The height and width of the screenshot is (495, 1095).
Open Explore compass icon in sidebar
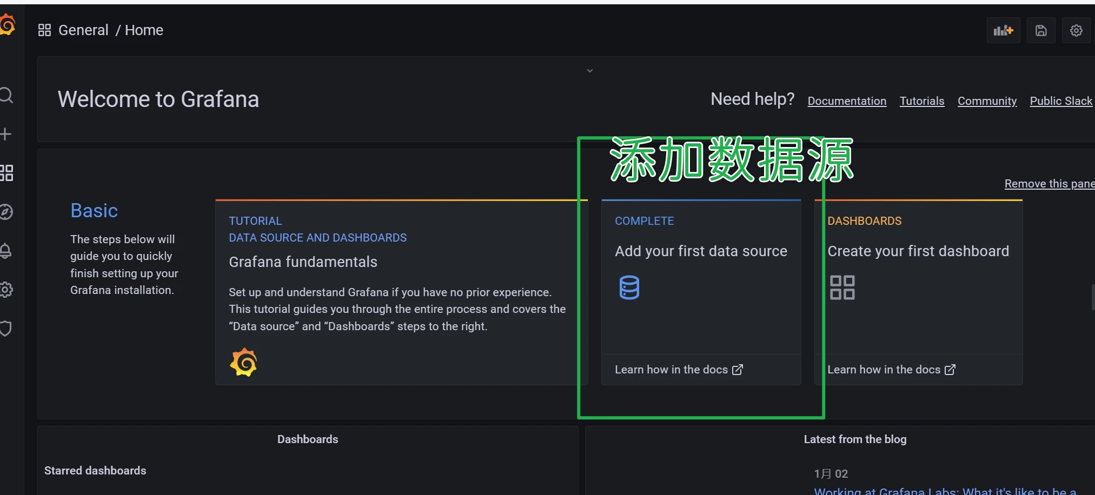[6, 212]
